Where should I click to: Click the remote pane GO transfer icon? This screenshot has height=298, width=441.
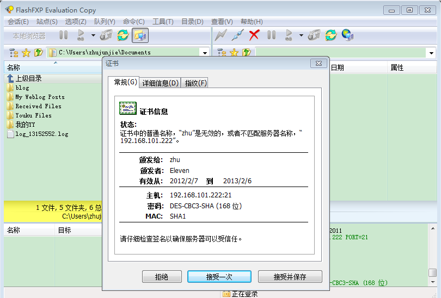(x=289, y=35)
